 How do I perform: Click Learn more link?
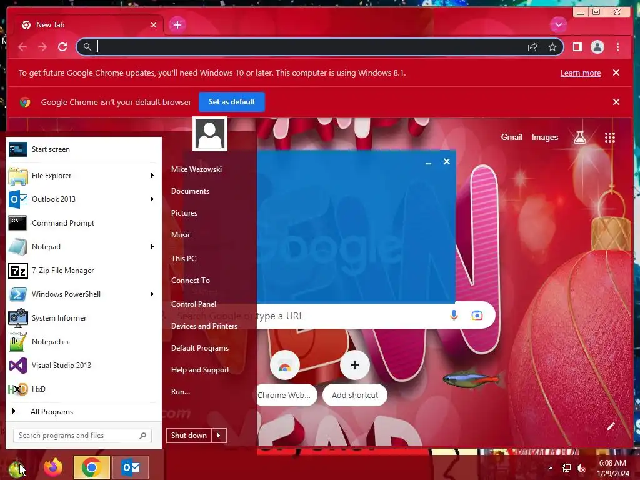pyautogui.click(x=581, y=73)
